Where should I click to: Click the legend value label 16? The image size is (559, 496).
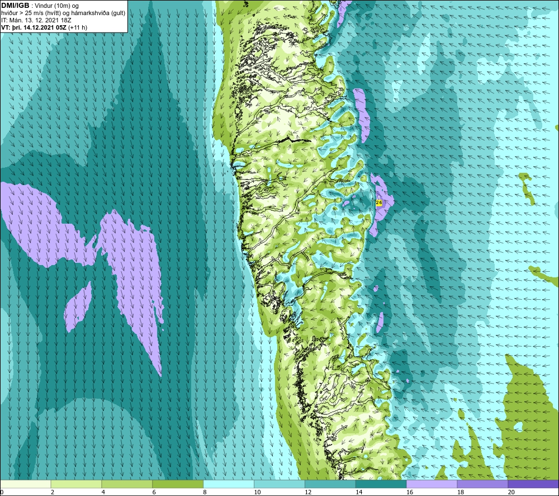[410, 493]
